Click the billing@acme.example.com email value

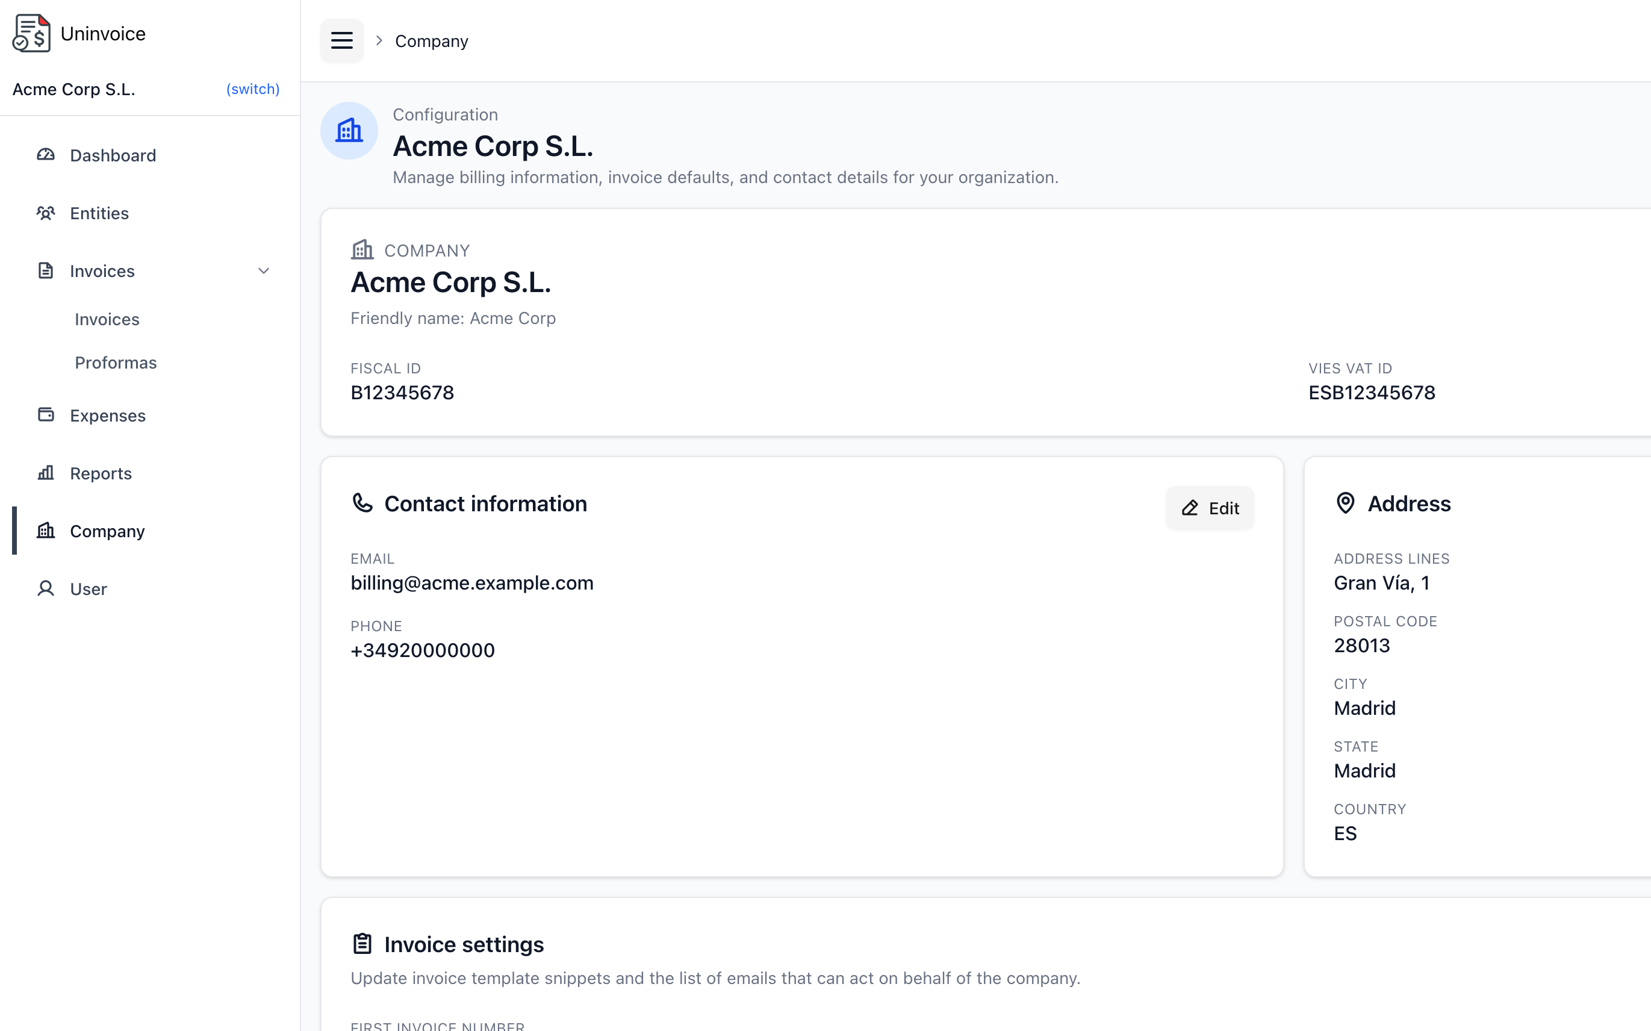(471, 583)
